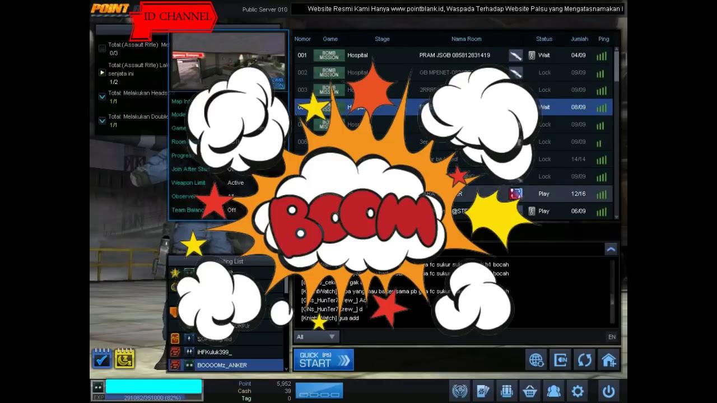Refresh the room list
Screen dimensions: 717x403
pos(585,360)
